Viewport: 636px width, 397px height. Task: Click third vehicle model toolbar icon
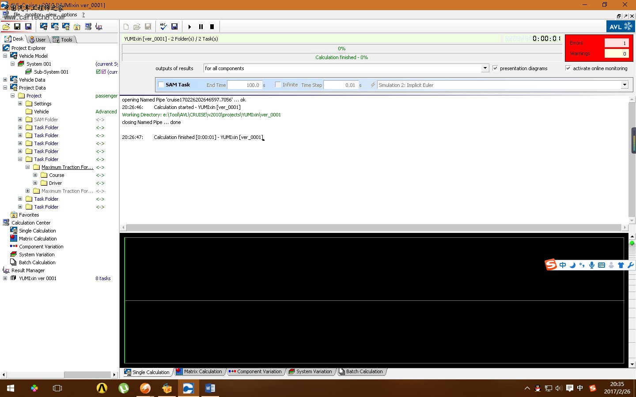pos(66,26)
